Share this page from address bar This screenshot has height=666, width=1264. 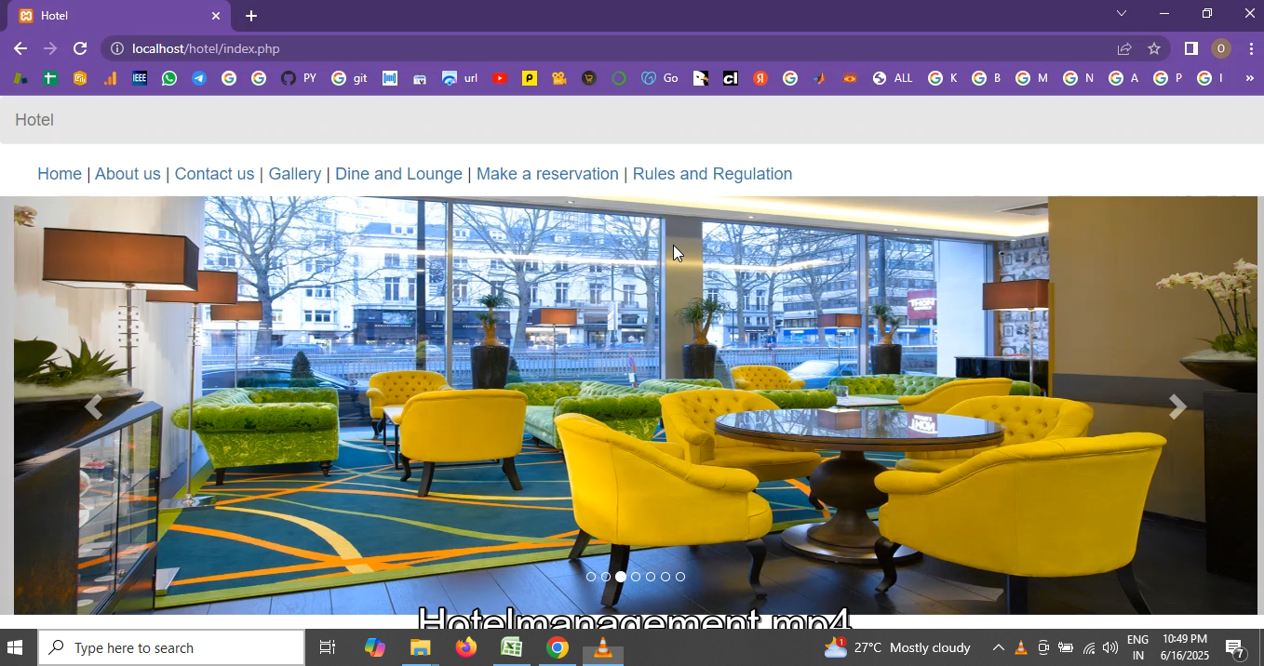point(1124,48)
